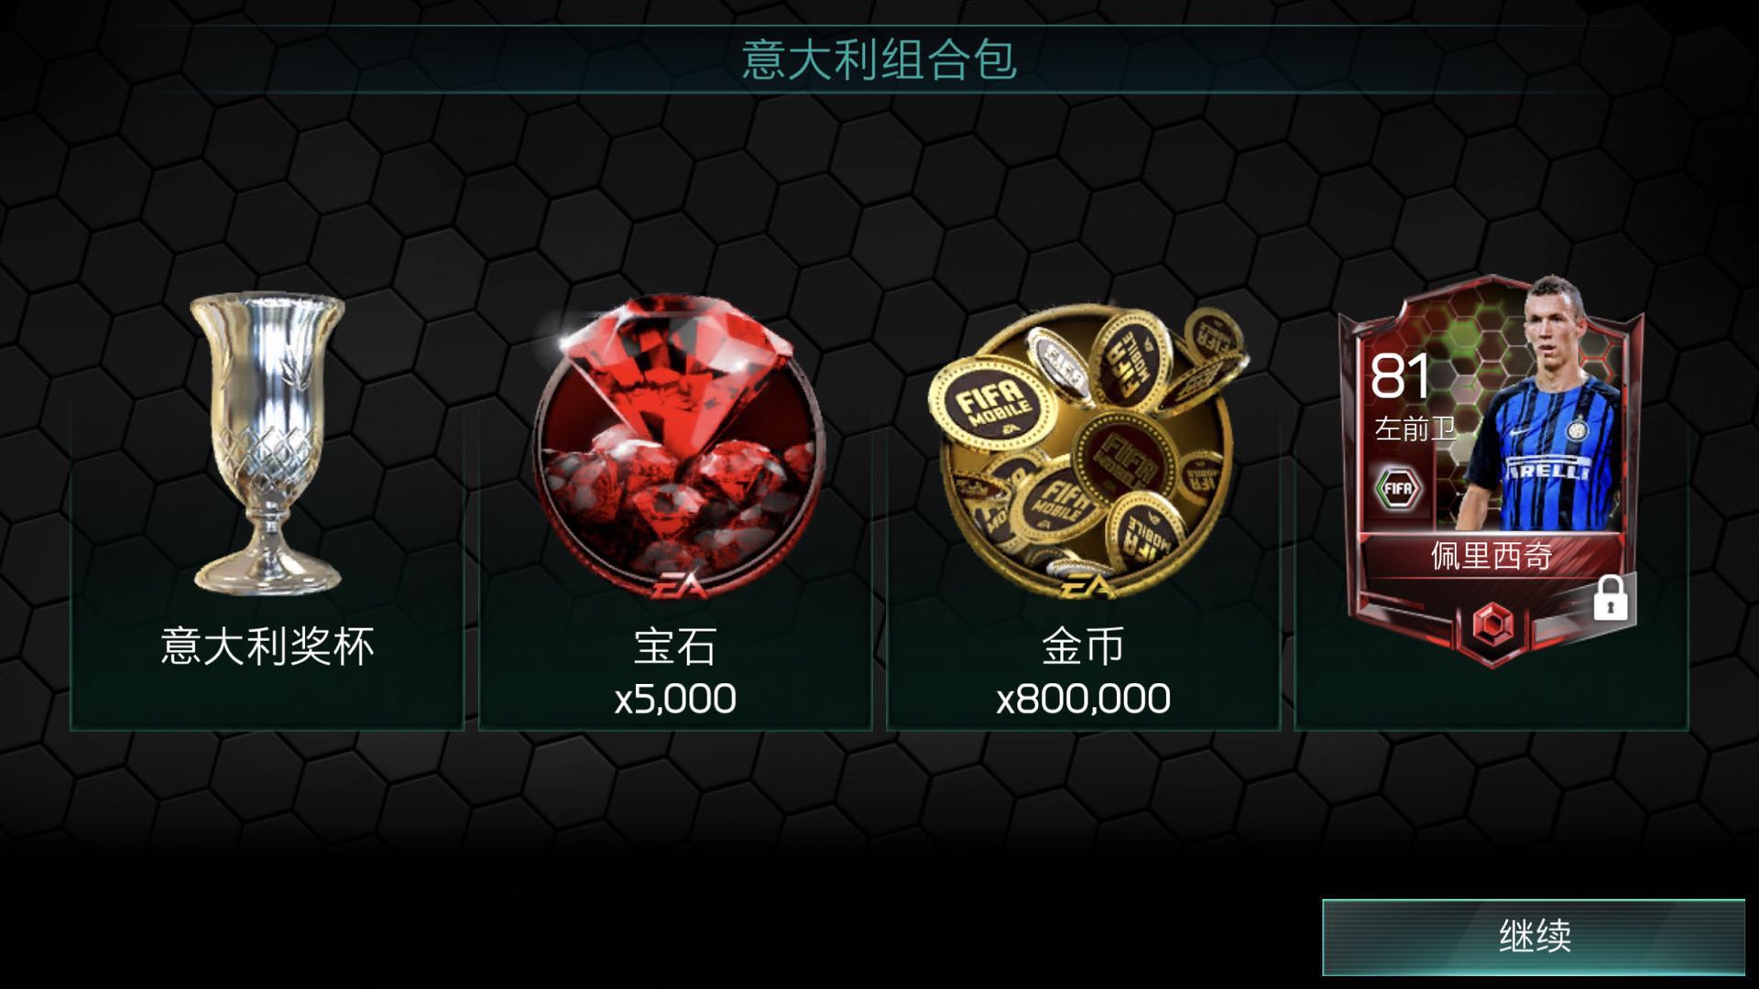Select the 宝石 label text
The image size is (1759, 989).
675,647
